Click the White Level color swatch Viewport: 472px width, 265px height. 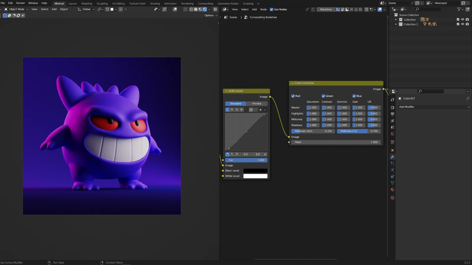pos(255,176)
